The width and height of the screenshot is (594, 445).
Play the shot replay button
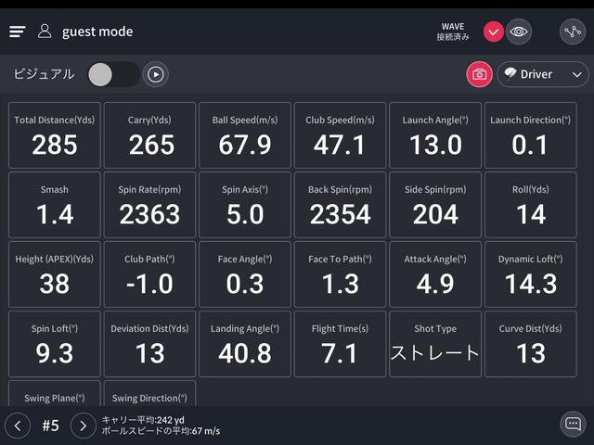(x=156, y=74)
